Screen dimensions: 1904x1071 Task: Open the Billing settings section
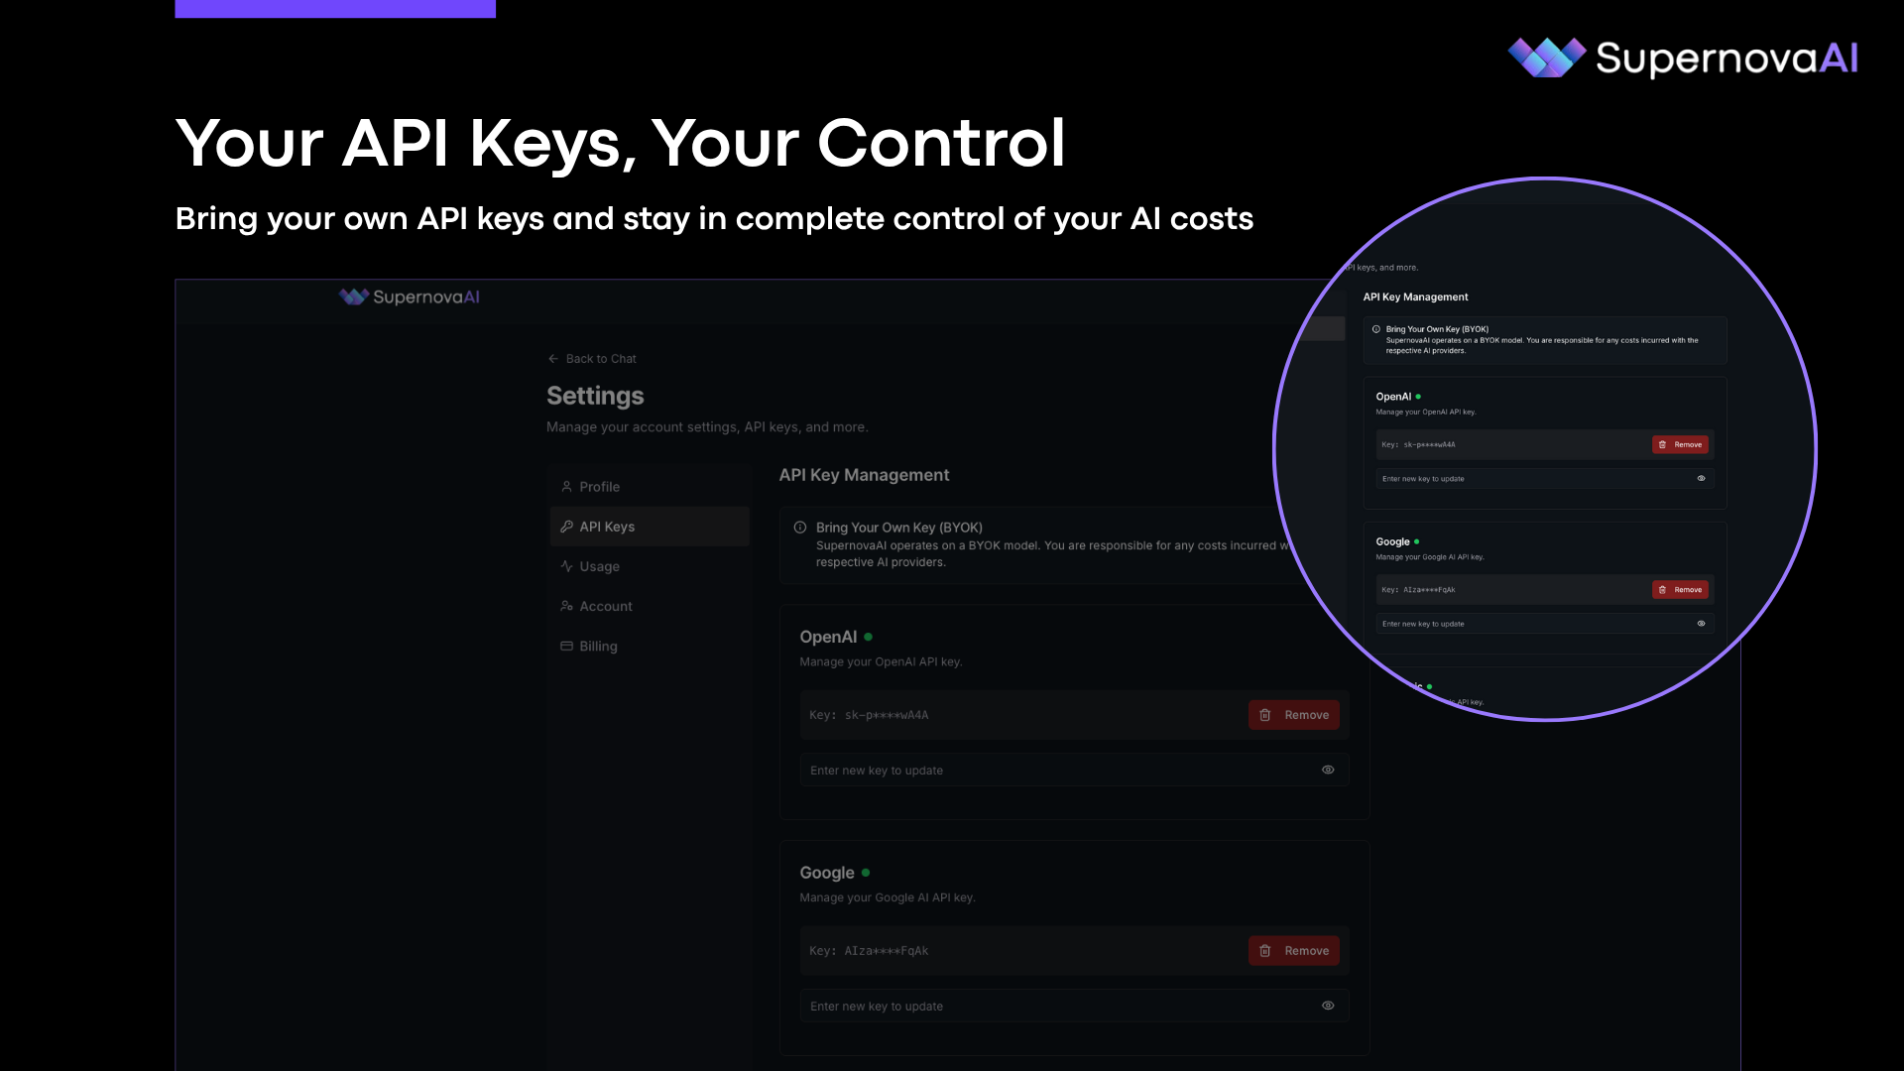click(x=598, y=646)
